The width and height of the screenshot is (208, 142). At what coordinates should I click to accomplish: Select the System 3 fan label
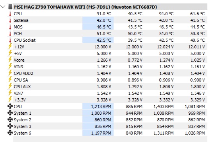coord(22,126)
